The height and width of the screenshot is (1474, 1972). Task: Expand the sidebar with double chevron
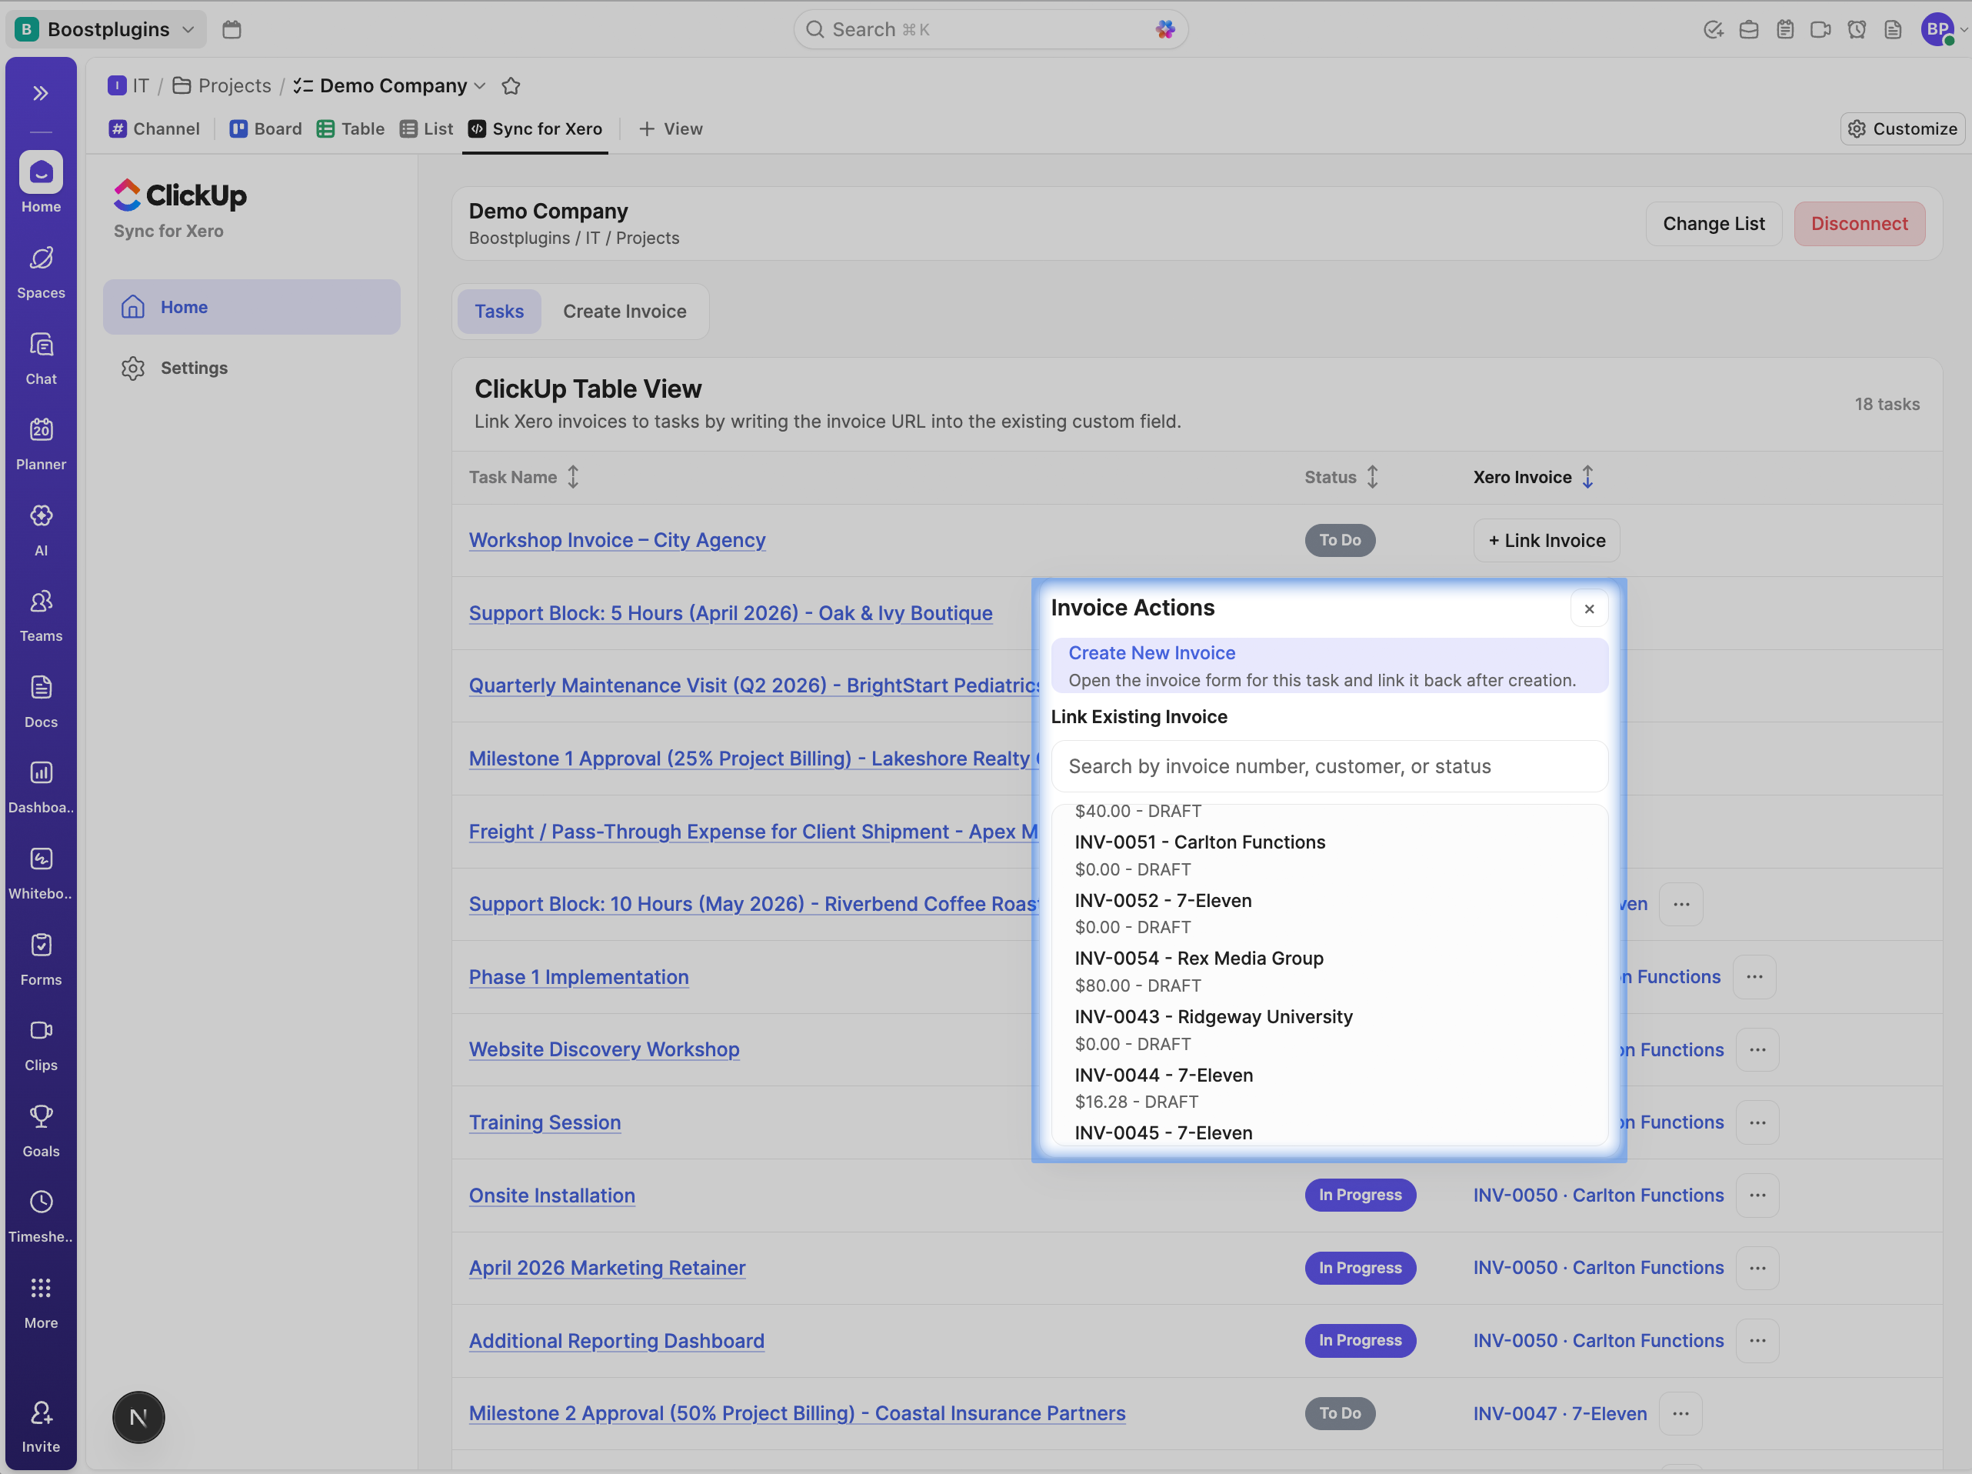(41, 94)
